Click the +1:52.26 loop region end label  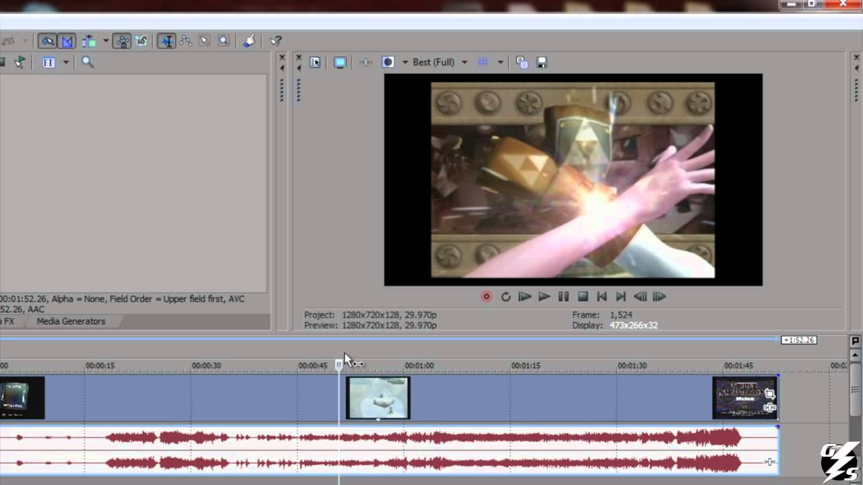pyautogui.click(x=799, y=340)
